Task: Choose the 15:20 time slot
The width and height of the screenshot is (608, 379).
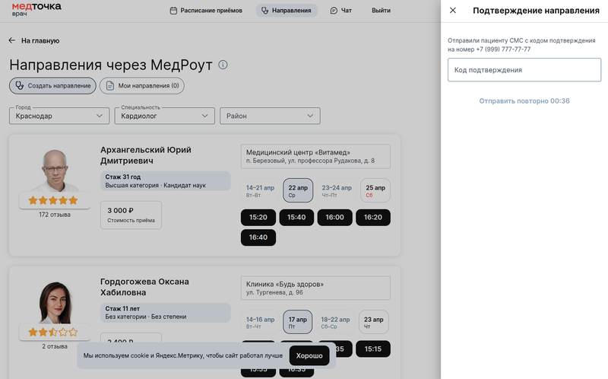Action: pyautogui.click(x=258, y=218)
